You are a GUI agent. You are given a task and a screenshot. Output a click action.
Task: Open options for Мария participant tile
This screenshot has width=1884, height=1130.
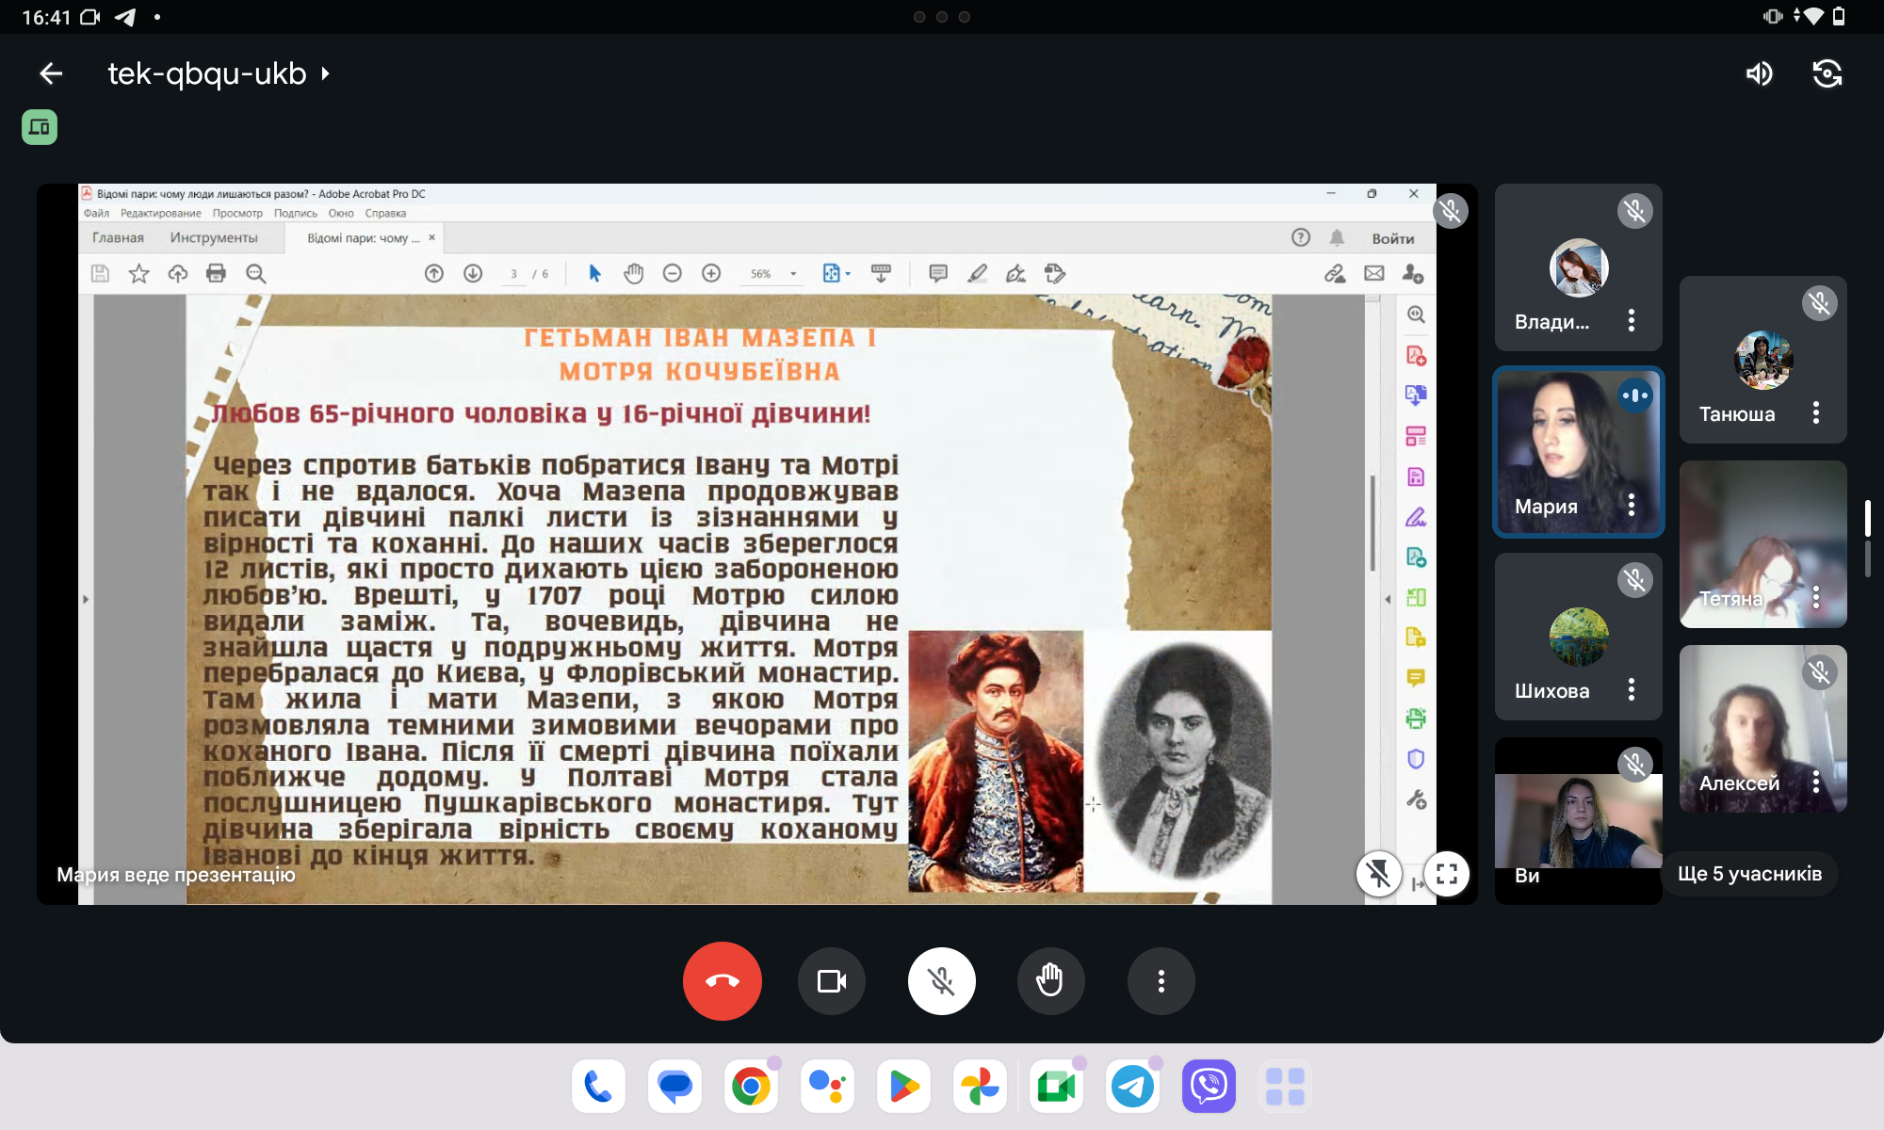click(1632, 506)
